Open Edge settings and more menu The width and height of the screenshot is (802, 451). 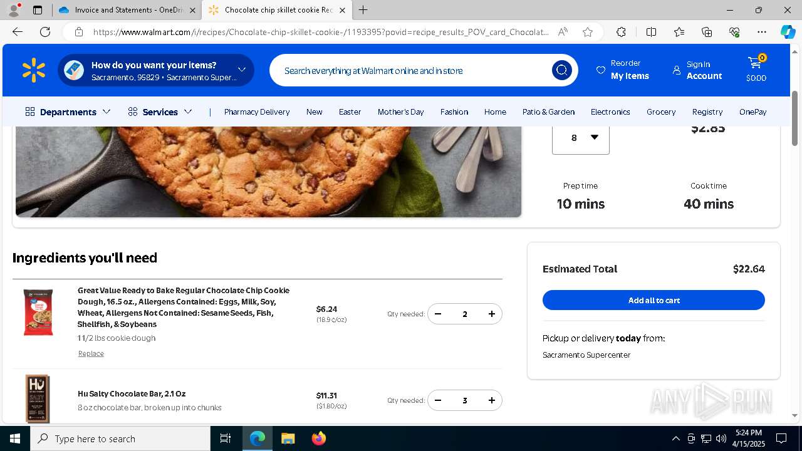tap(762, 32)
